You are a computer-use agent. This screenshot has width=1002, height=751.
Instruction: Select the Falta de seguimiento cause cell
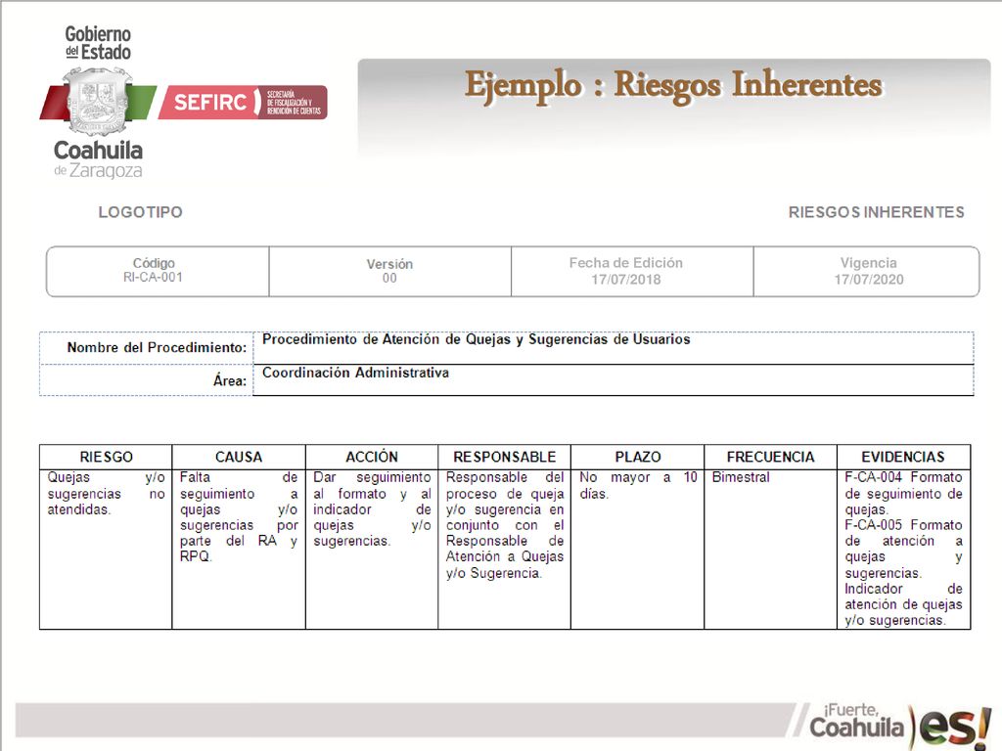tap(239, 550)
